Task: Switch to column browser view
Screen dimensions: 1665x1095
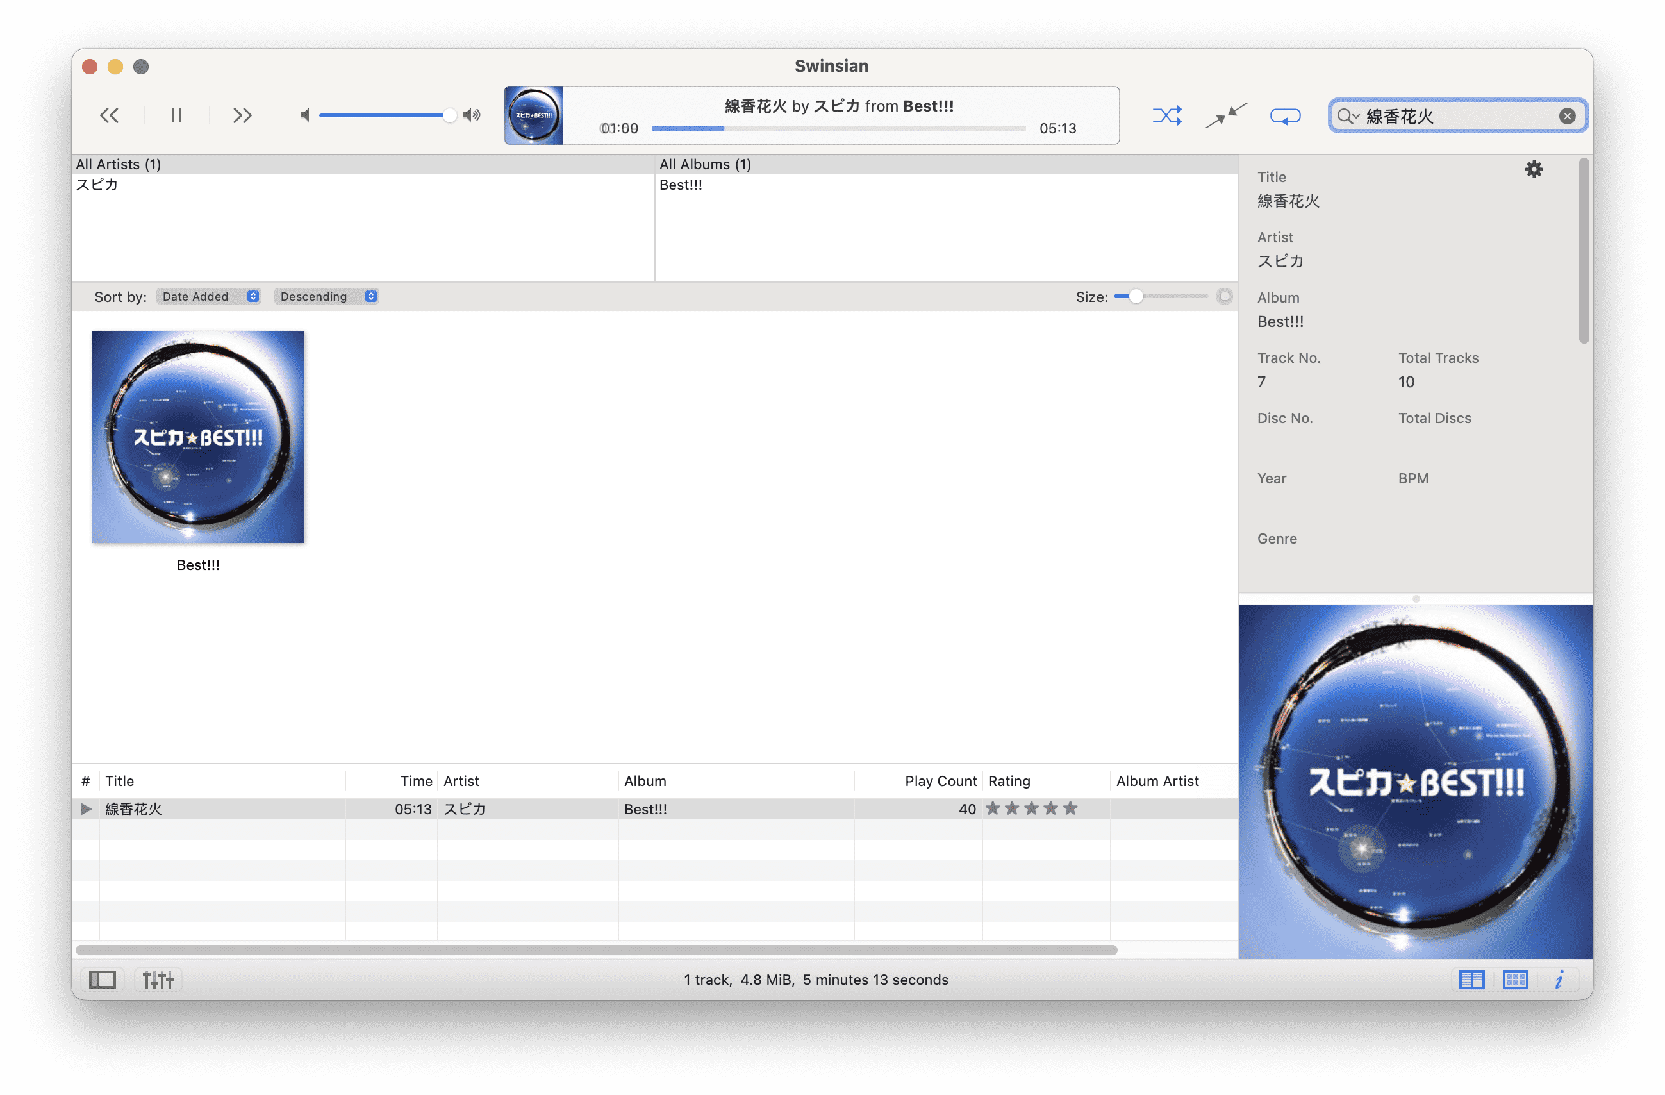Action: point(1471,979)
